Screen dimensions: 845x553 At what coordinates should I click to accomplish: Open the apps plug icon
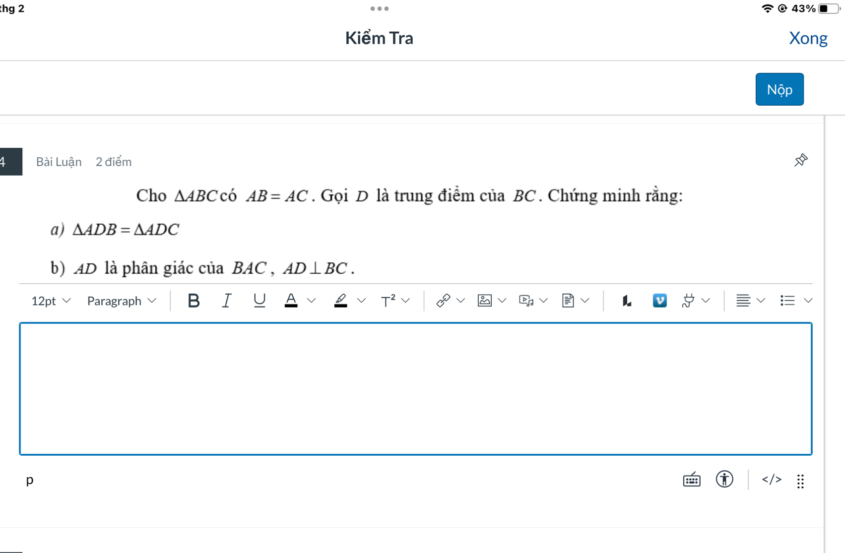pyautogui.click(x=688, y=301)
